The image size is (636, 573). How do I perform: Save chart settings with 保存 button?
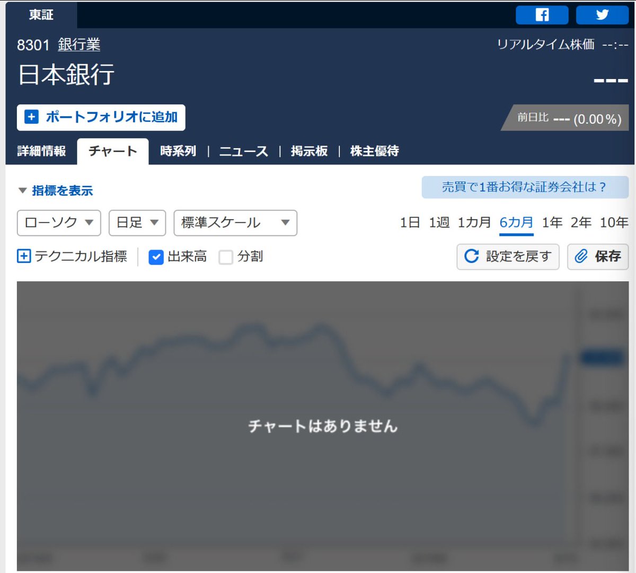tap(598, 257)
